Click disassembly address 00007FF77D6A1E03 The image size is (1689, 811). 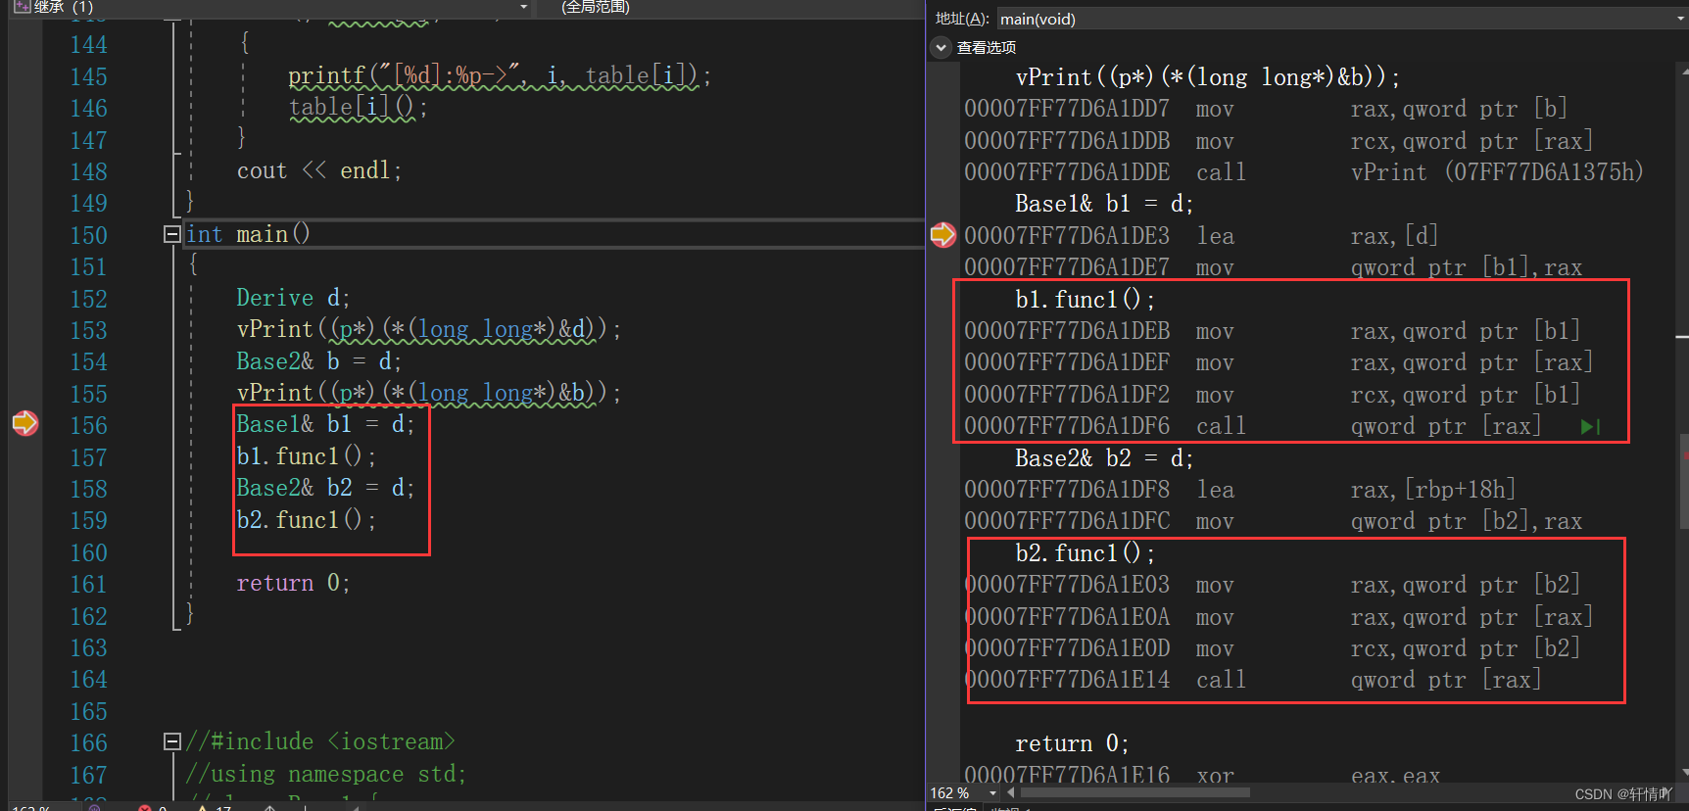(x=1067, y=585)
